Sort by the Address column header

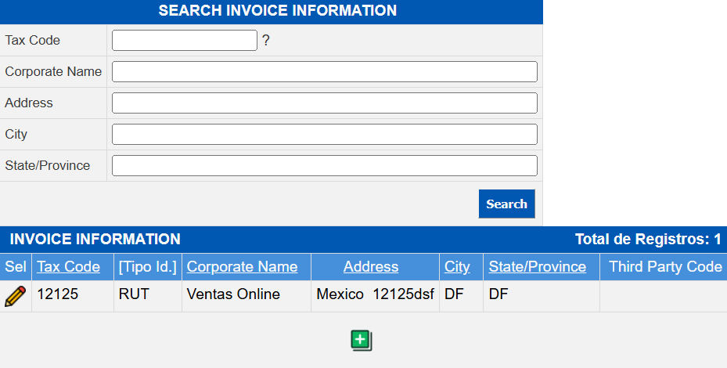(x=371, y=267)
